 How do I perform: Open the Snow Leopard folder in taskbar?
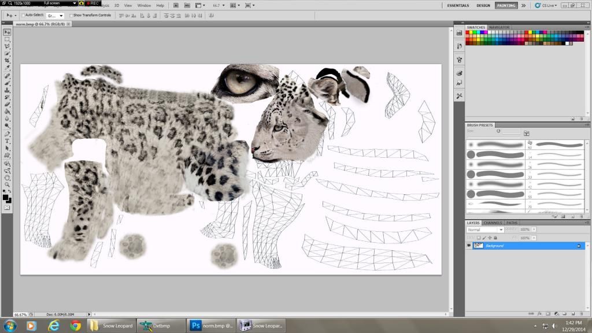(x=112, y=325)
